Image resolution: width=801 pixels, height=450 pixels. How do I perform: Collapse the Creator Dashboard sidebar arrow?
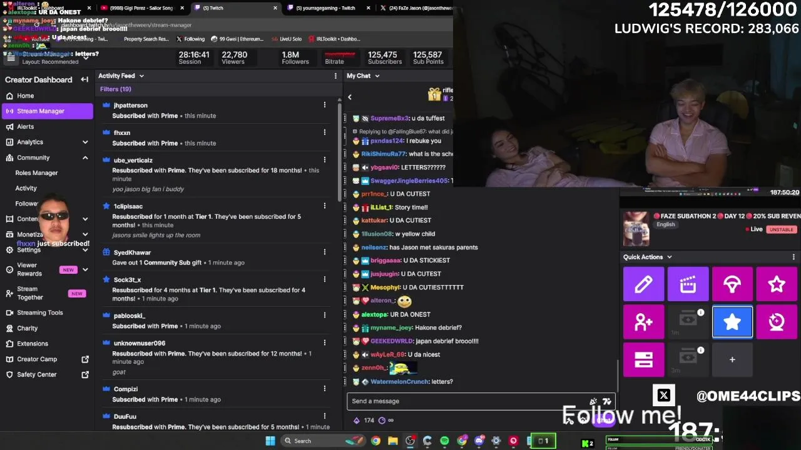pyautogui.click(x=84, y=79)
